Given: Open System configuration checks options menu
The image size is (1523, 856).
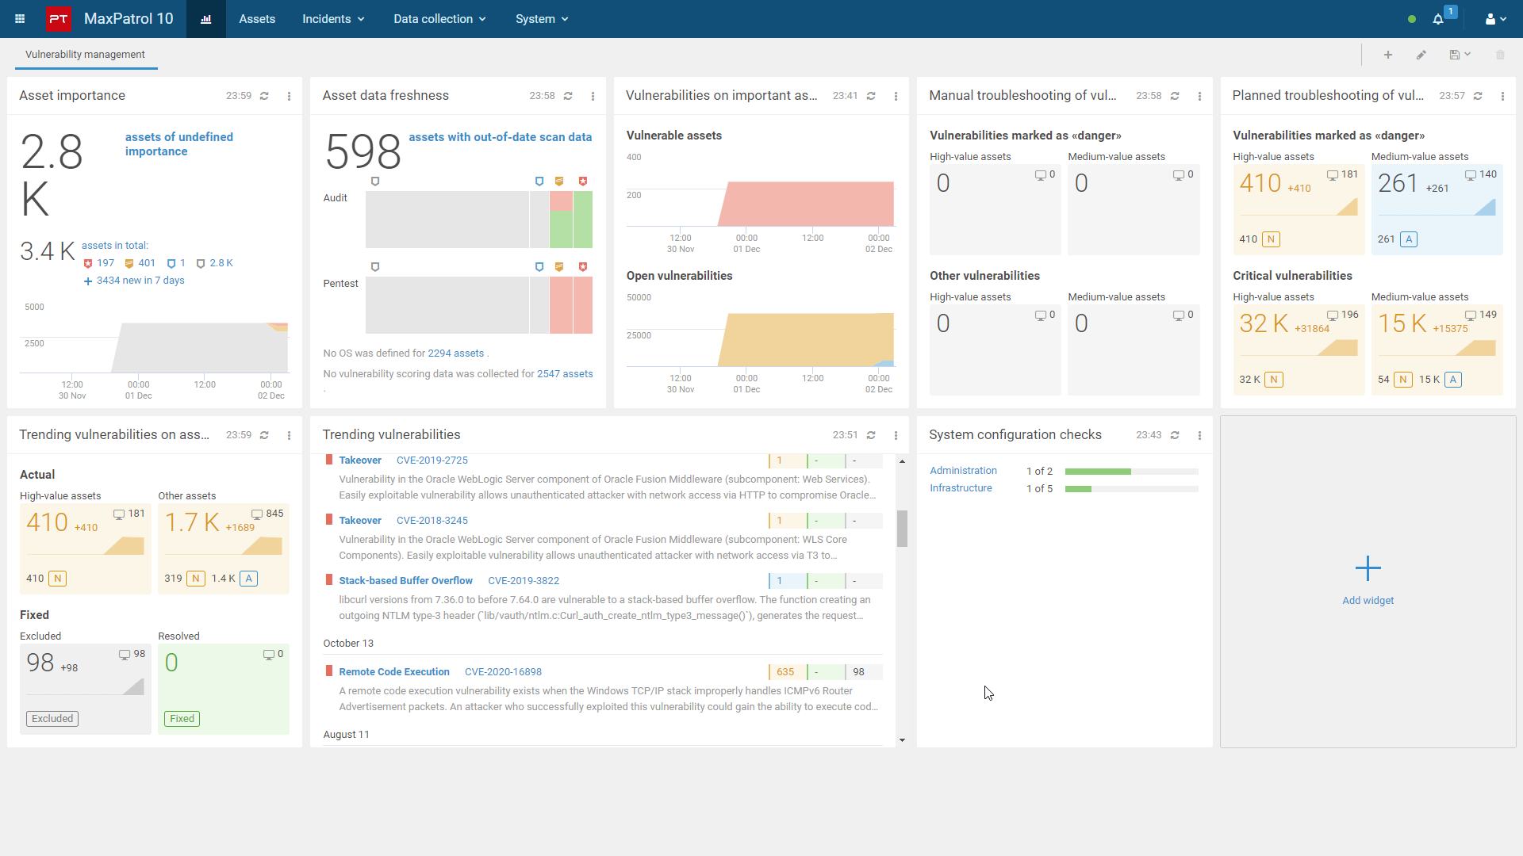Looking at the screenshot, I should [x=1199, y=435].
